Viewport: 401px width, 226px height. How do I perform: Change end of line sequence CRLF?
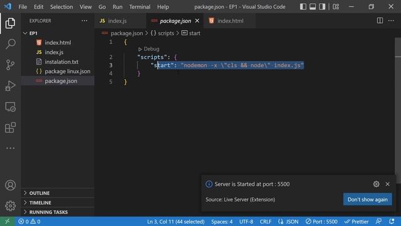click(x=266, y=222)
